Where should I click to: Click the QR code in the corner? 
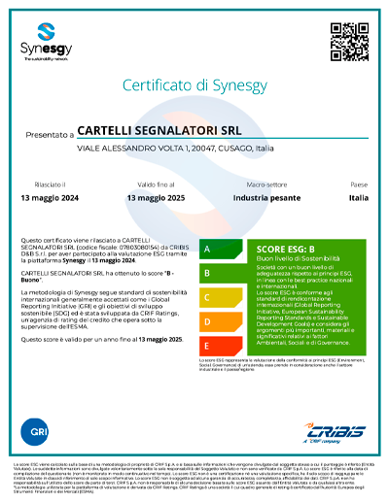pyautogui.click(x=349, y=42)
